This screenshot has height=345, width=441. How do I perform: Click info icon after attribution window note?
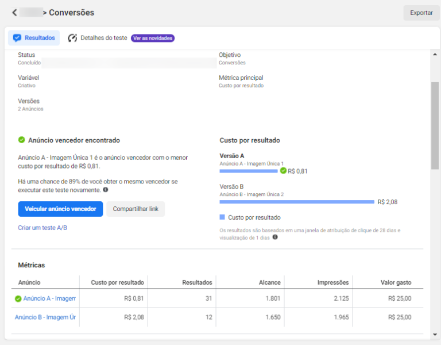coord(275,237)
